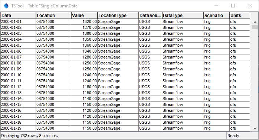Click USGS in the 2000-01-02 row
Screen dimensions: 259x140
(x=150, y=27)
